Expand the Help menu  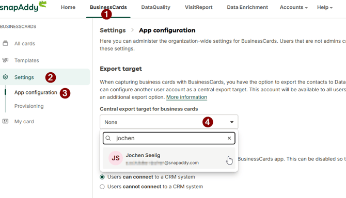tap(325, 7)
